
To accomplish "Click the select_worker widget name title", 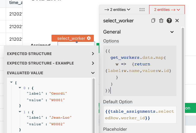I will (118, 21).
